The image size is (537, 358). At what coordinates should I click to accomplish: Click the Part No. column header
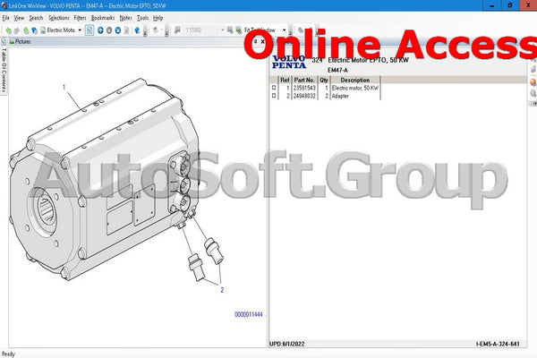(x=304, y=80)
